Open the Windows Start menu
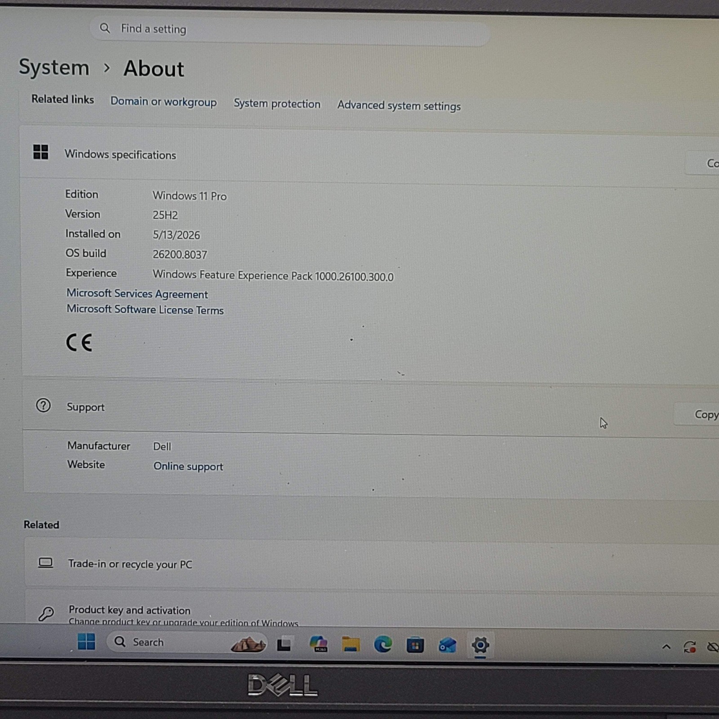Image resolution: width=719 pixels, height=719 pixels. [x=86, y=641]
